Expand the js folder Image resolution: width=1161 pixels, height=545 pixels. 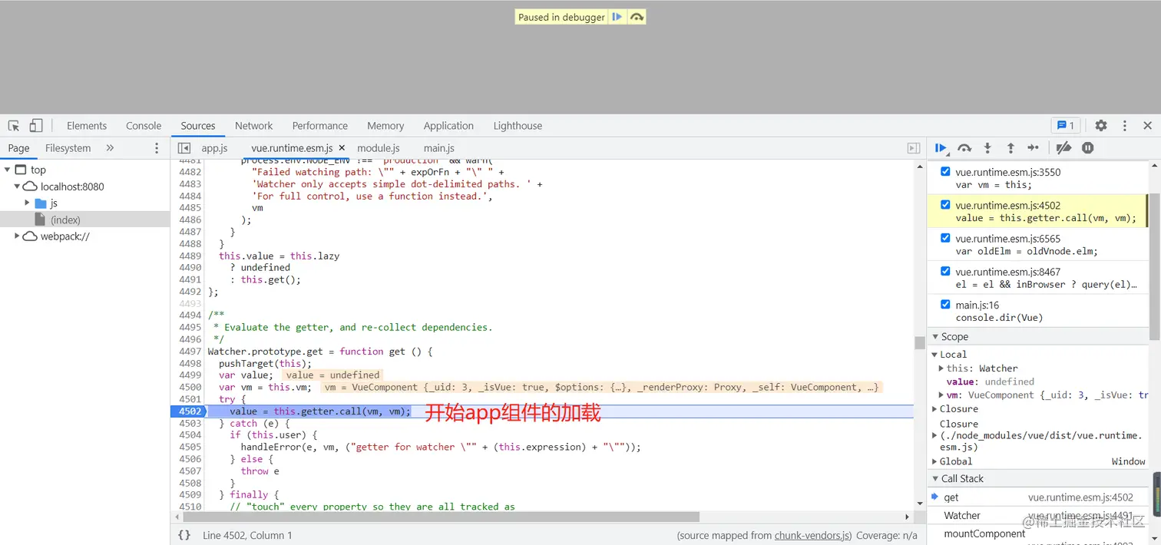click(27, 203)
